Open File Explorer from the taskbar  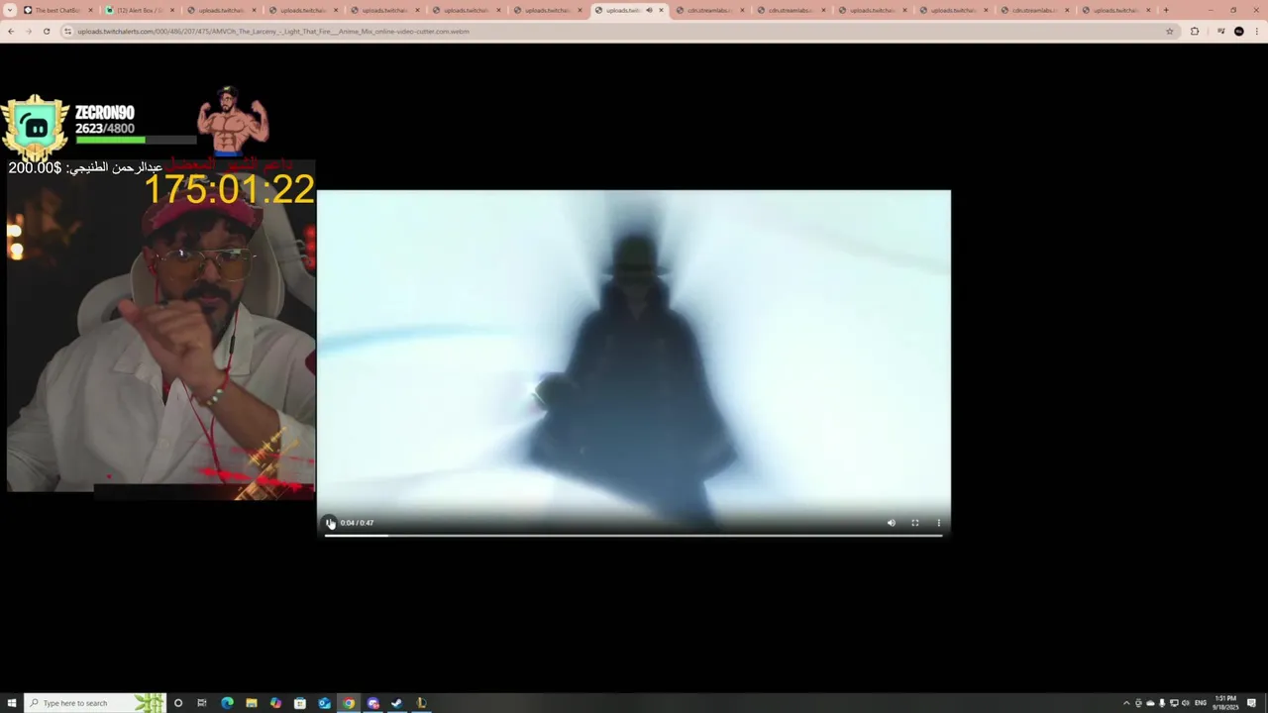pos(252,703)
